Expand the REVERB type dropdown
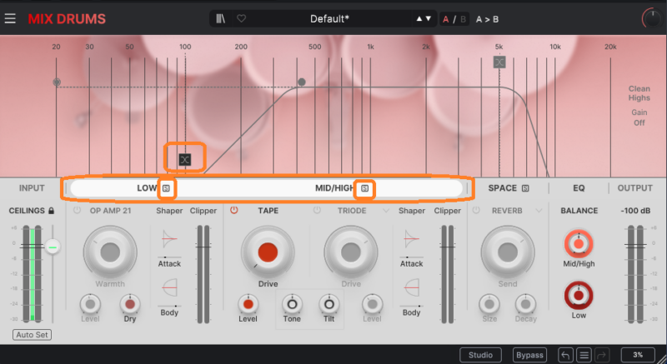The image size is (667, 364). click(x=539, y=211)
